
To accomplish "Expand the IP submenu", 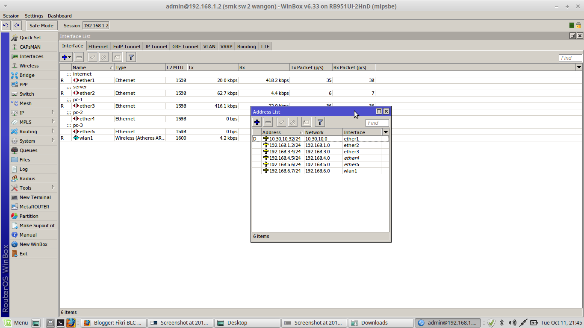I will (x=34, y=113).
